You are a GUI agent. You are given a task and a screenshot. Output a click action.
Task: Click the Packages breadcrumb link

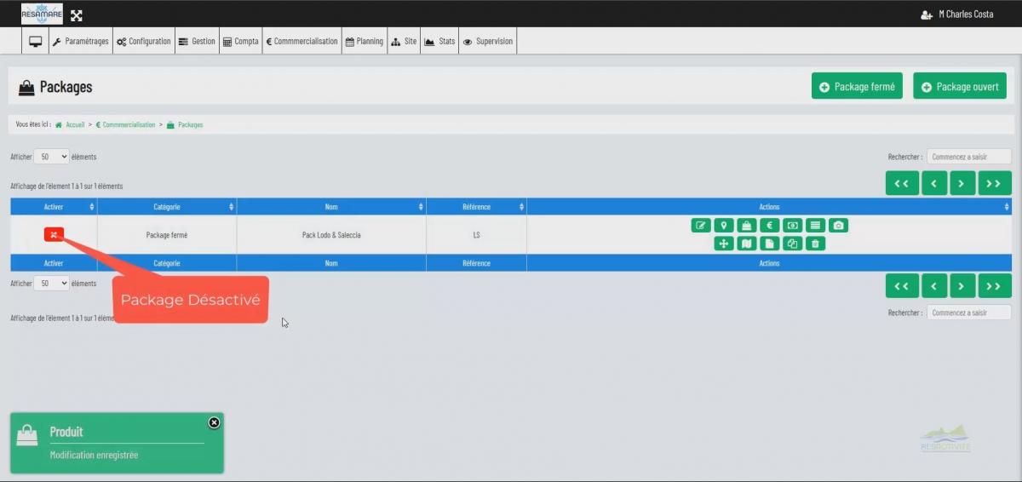click(x=190, y=125)
